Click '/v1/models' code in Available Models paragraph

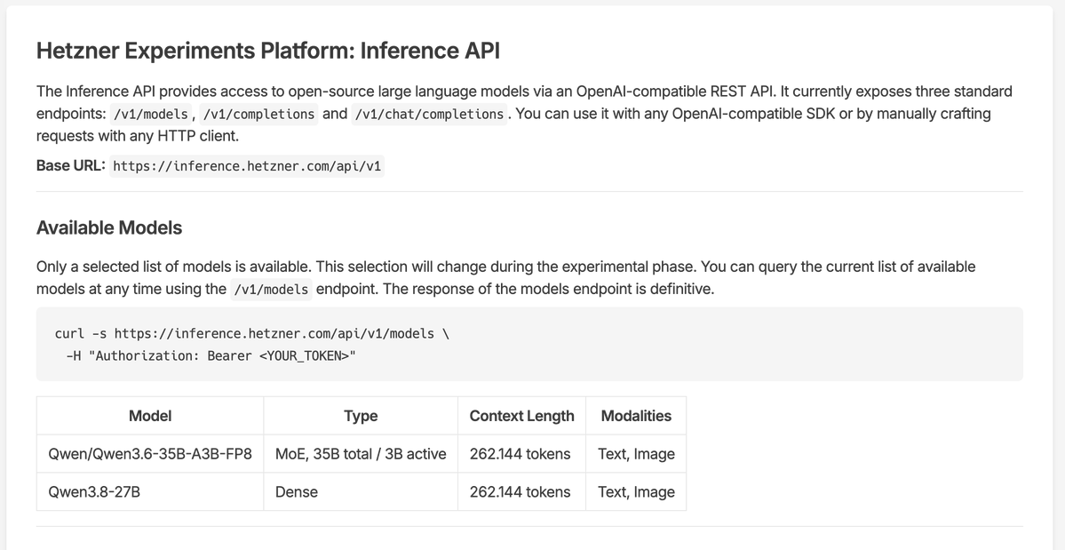pos(271,290)
